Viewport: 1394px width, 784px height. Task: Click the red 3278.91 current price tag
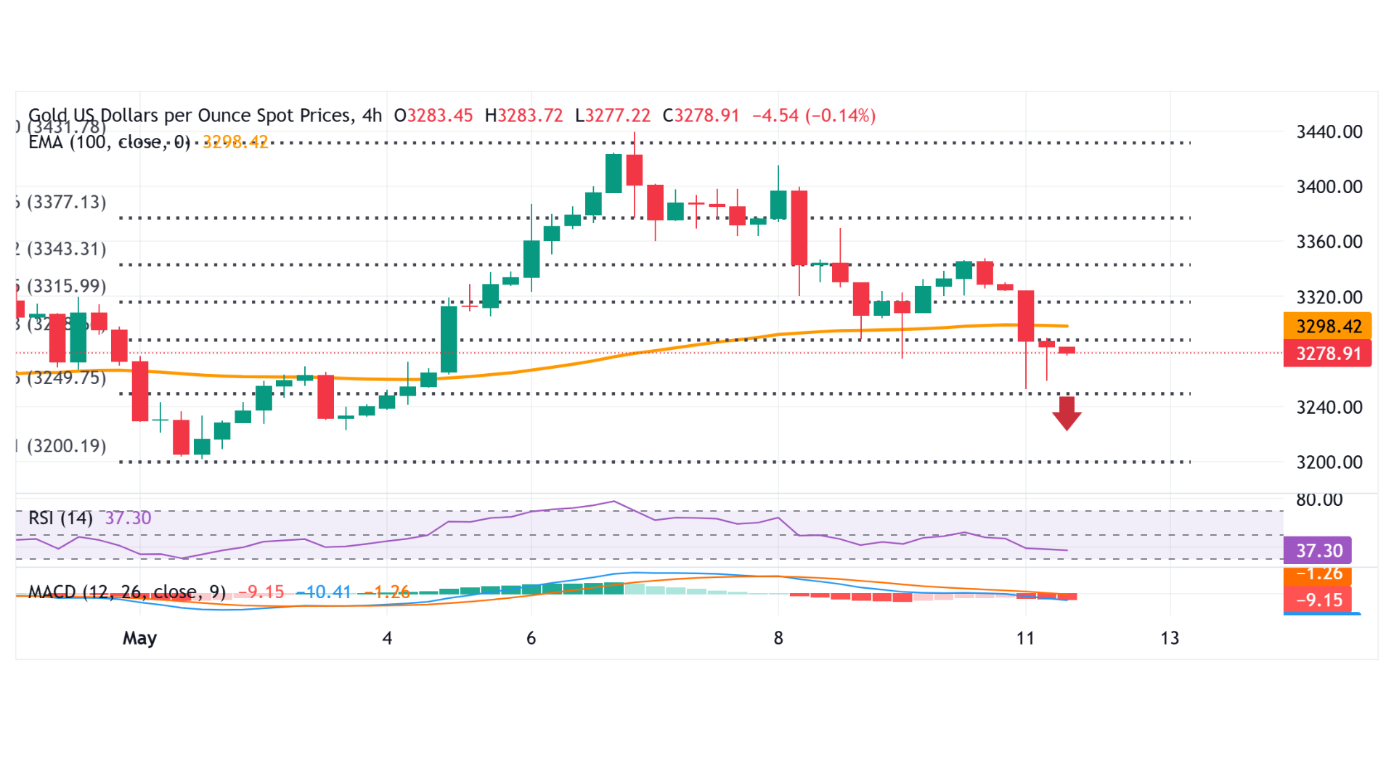click(x=1328, y=354)
